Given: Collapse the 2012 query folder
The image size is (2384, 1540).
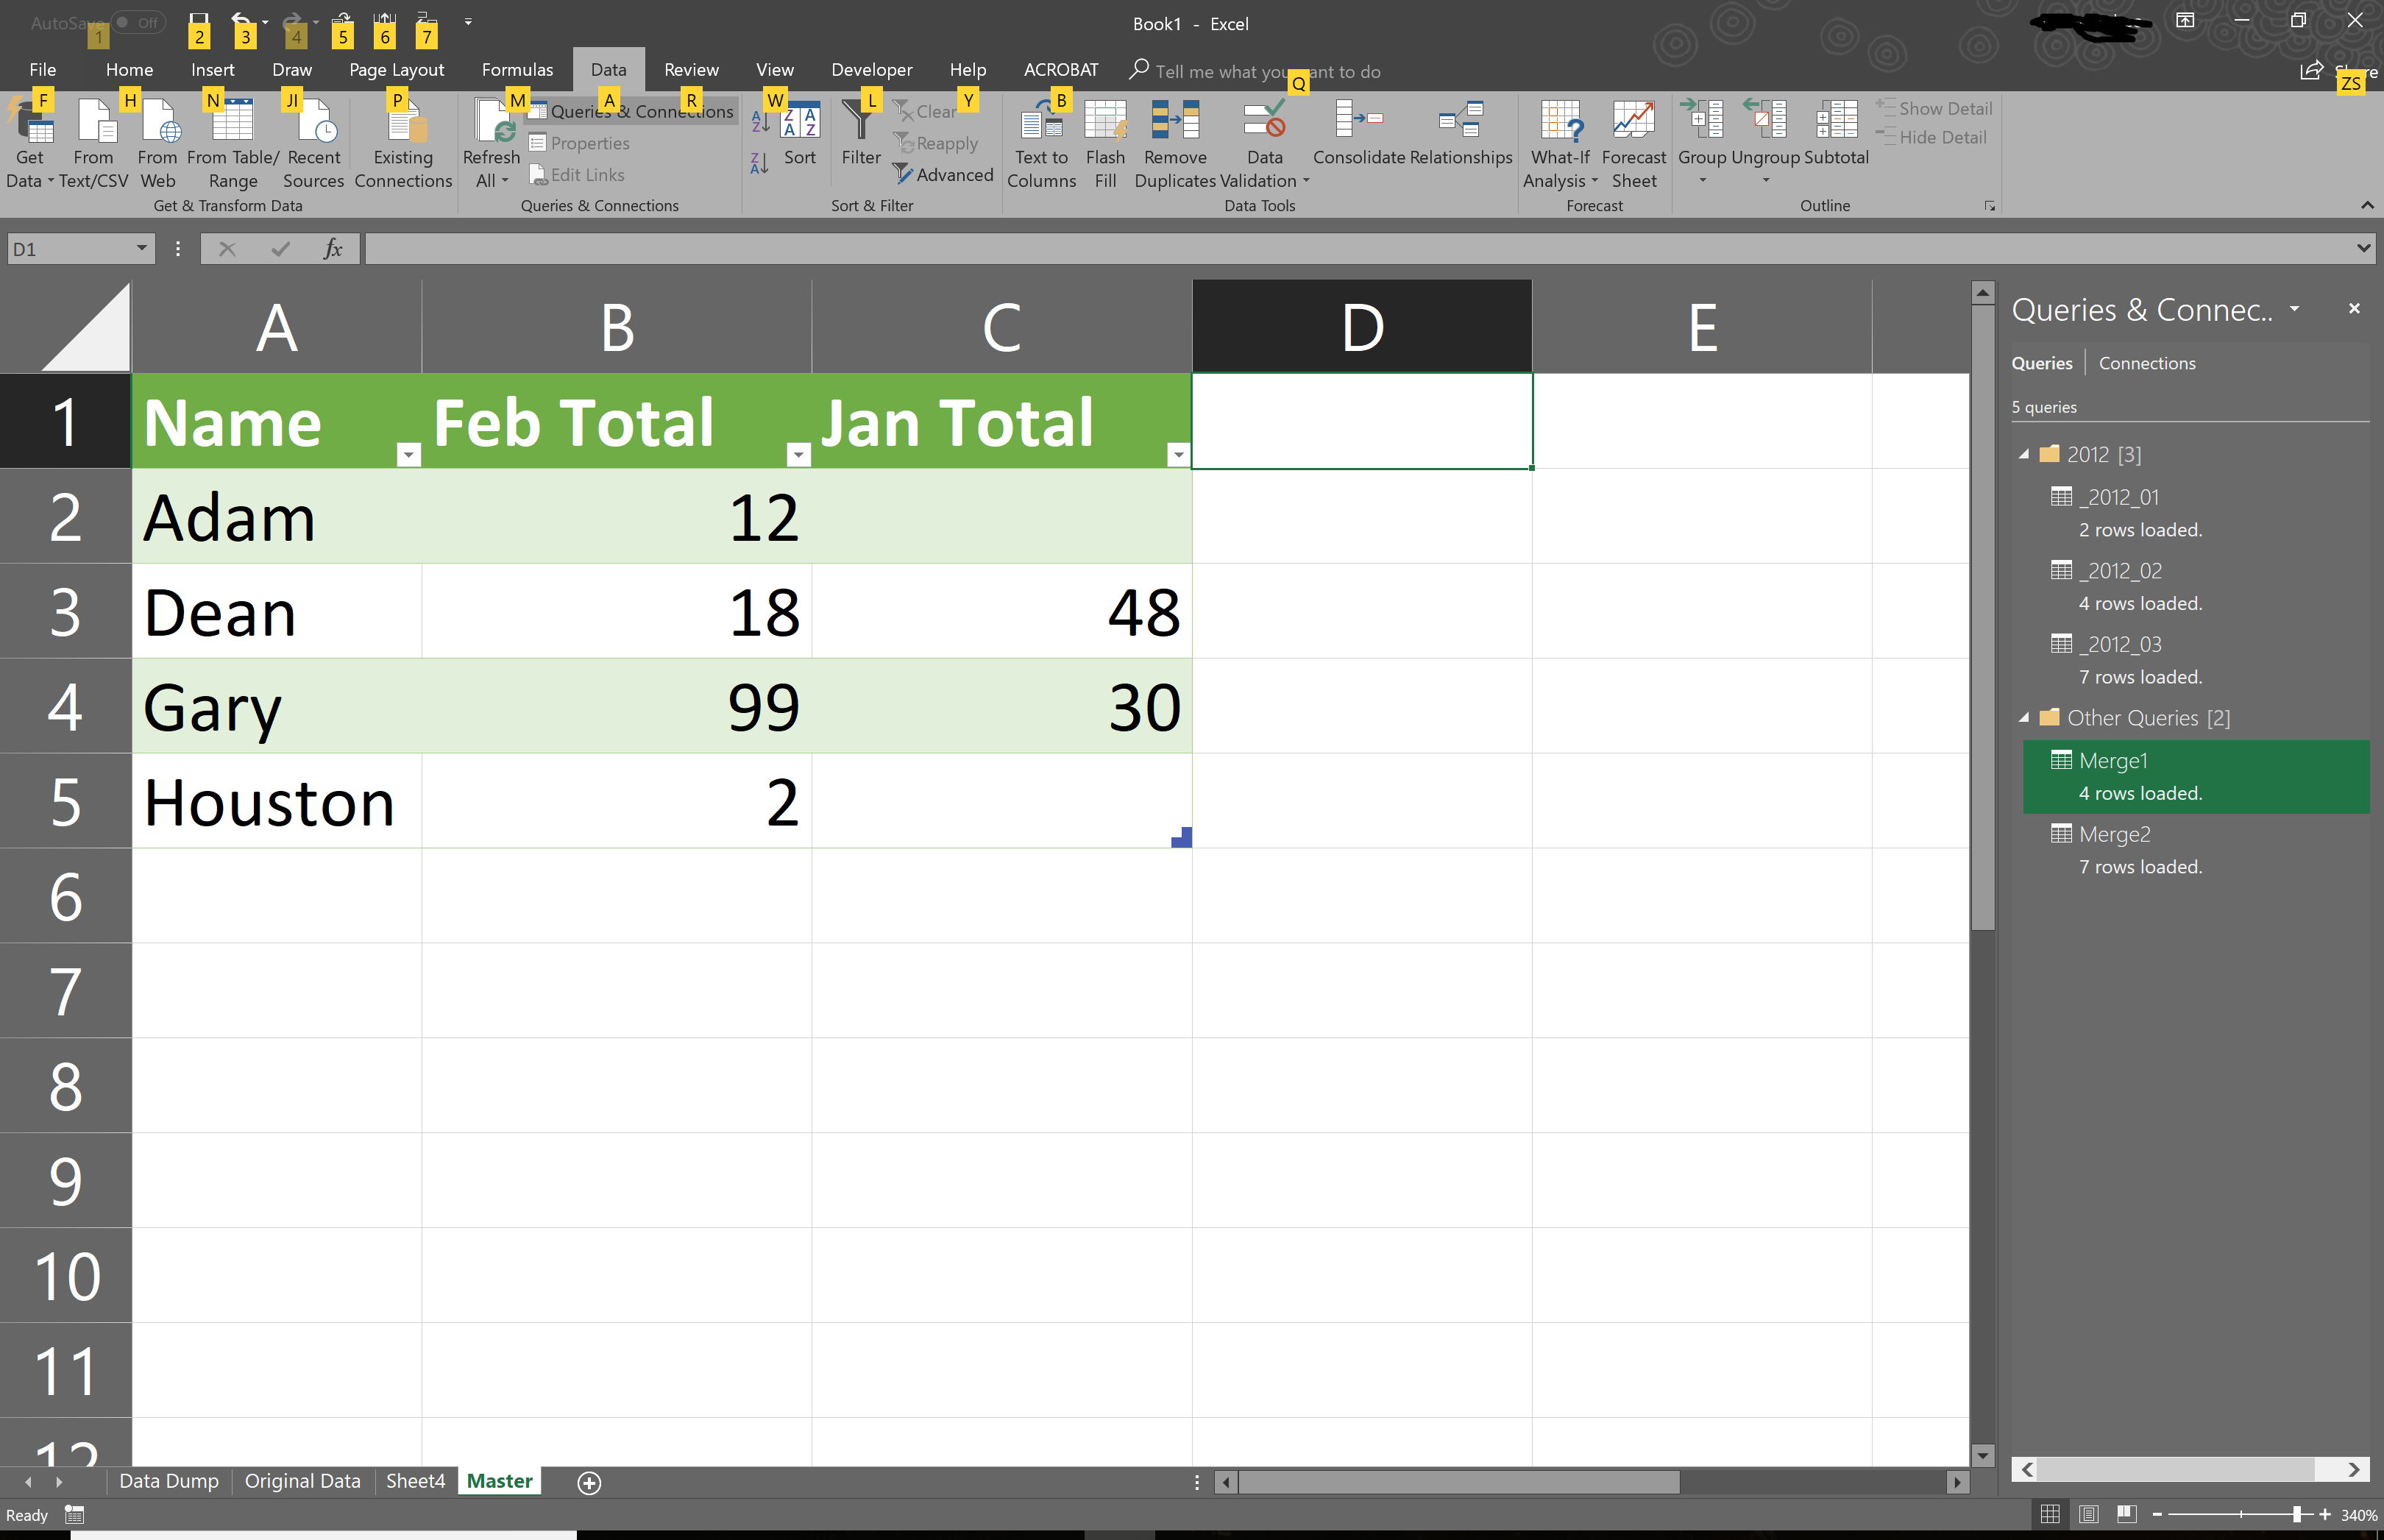Looking at the screenshot, I should coord(2024,454).
